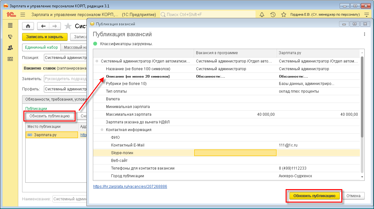Click the Позиция input field

click(65, 58)
